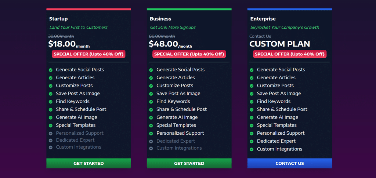
Task: Click Special Offer badge on Startup plan
Action: (x=88, y=54)
